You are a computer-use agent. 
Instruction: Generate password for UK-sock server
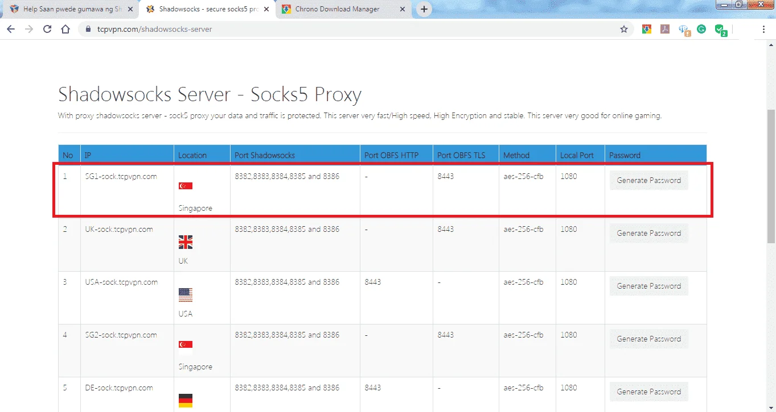[x=648, y=233]
